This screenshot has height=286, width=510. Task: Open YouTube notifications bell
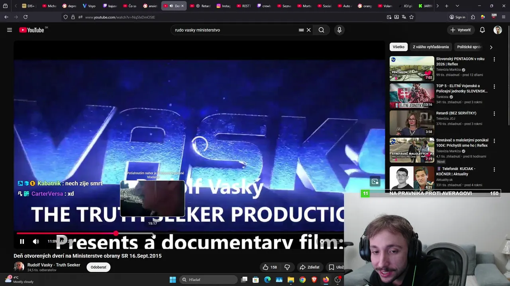coord(482,30)
